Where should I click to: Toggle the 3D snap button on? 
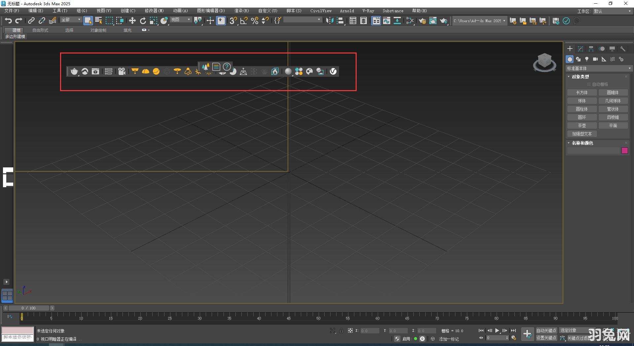(x=233, y=20)
